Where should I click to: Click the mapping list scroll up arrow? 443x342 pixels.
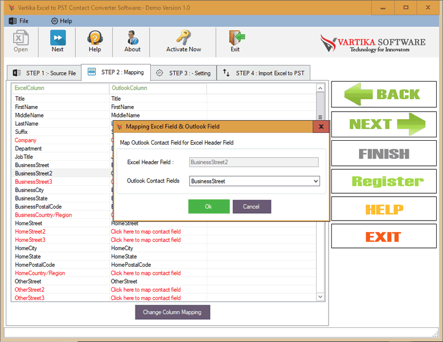(320, 88)
